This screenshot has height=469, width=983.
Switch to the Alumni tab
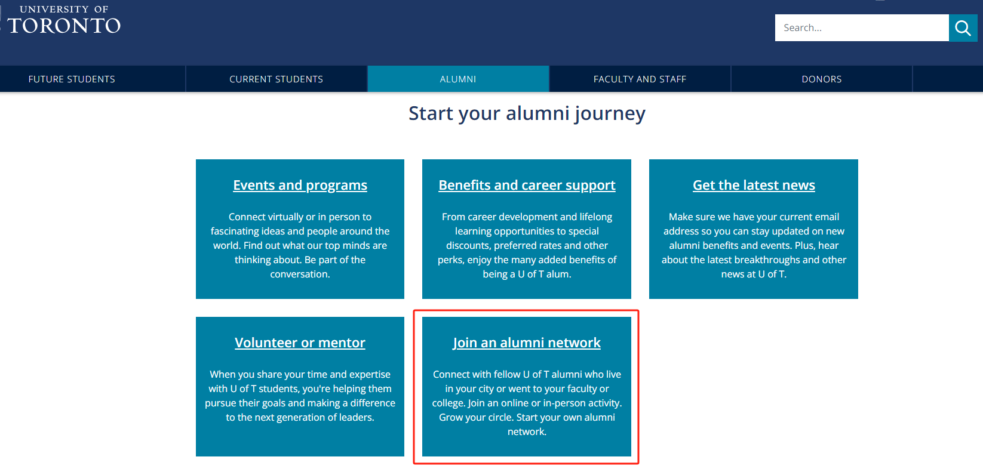[x=458, y=79]
